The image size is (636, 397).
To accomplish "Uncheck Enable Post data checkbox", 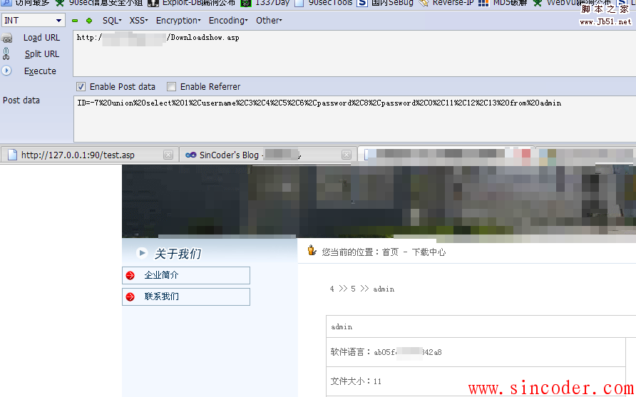I will click(x=81, y=86).
